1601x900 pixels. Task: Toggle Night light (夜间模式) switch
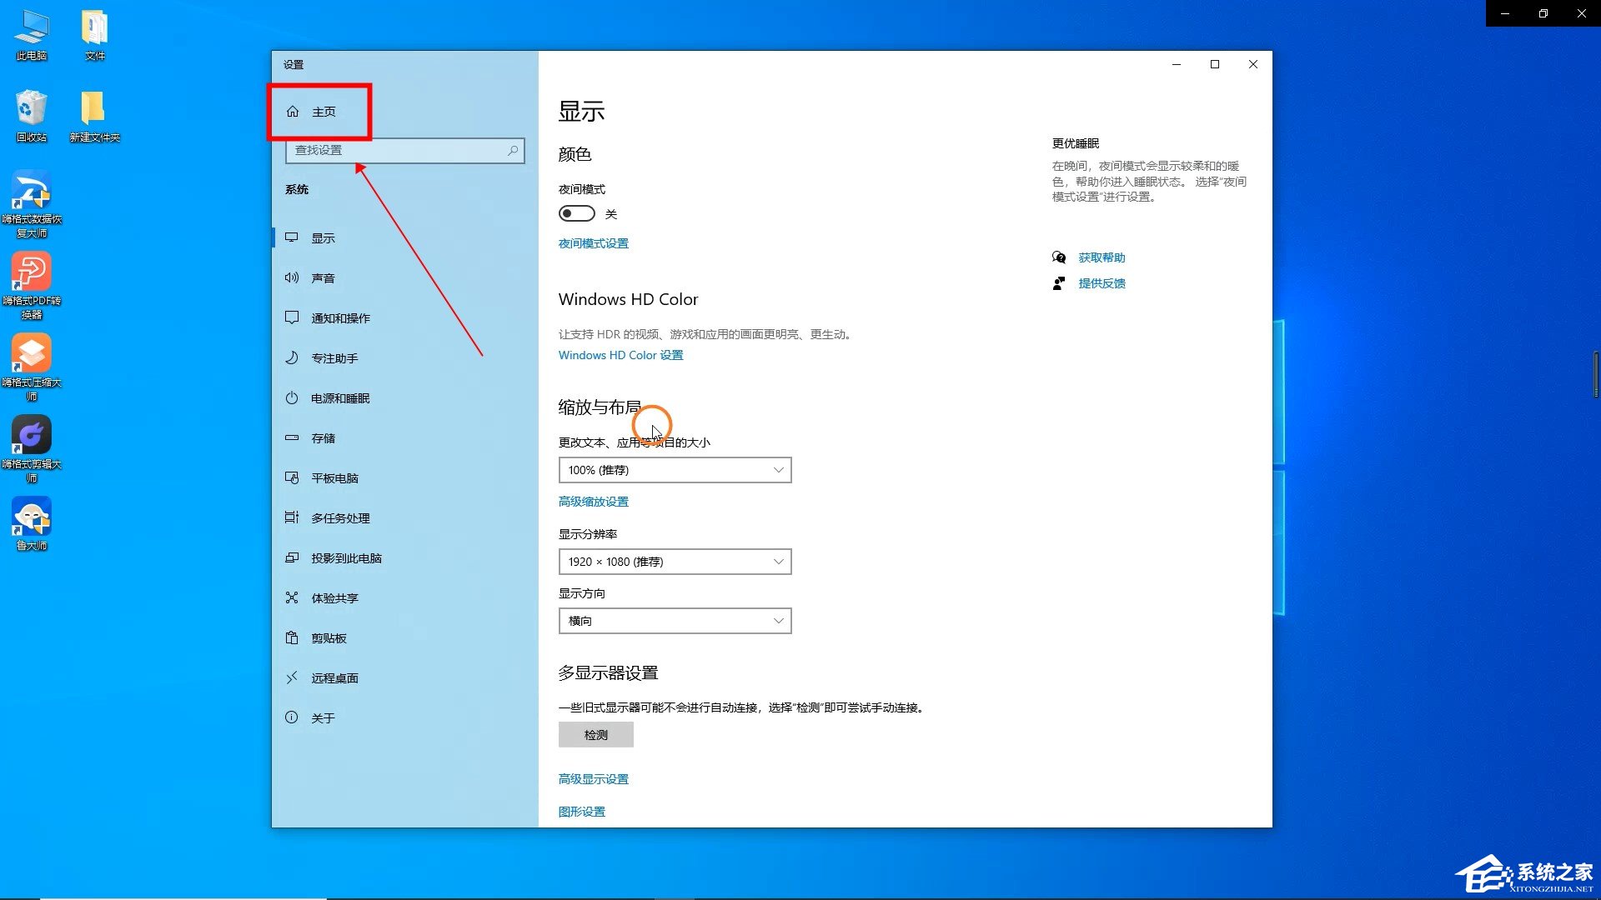577,214
